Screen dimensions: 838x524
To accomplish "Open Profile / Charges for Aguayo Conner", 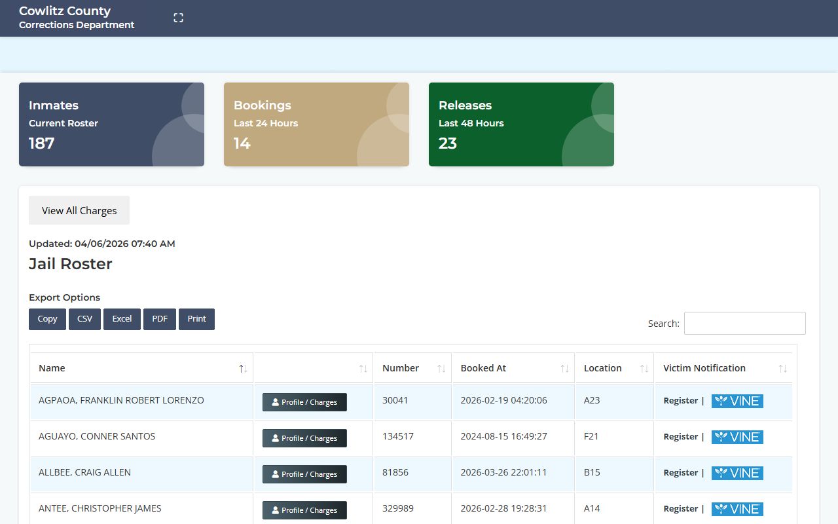I will (304, 438).
